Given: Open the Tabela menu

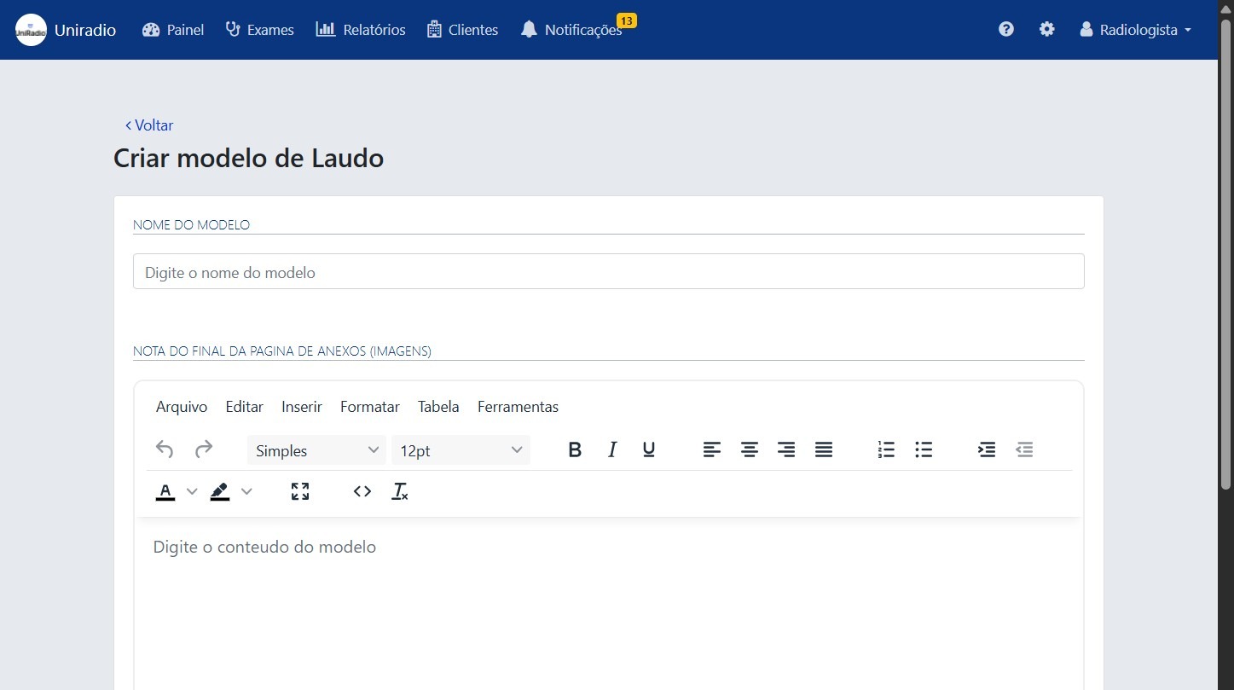Looking at the screenshot, I should [438, 407].
